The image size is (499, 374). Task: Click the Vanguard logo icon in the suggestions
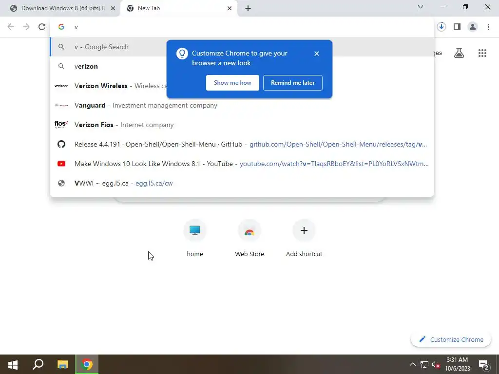pyautogui.click(x=61, y=105)
